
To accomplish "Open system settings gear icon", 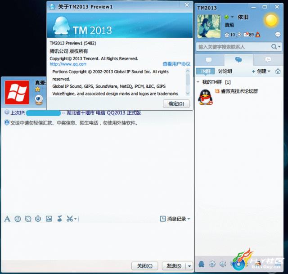I will pyautogui.click(x=212, y=264).
